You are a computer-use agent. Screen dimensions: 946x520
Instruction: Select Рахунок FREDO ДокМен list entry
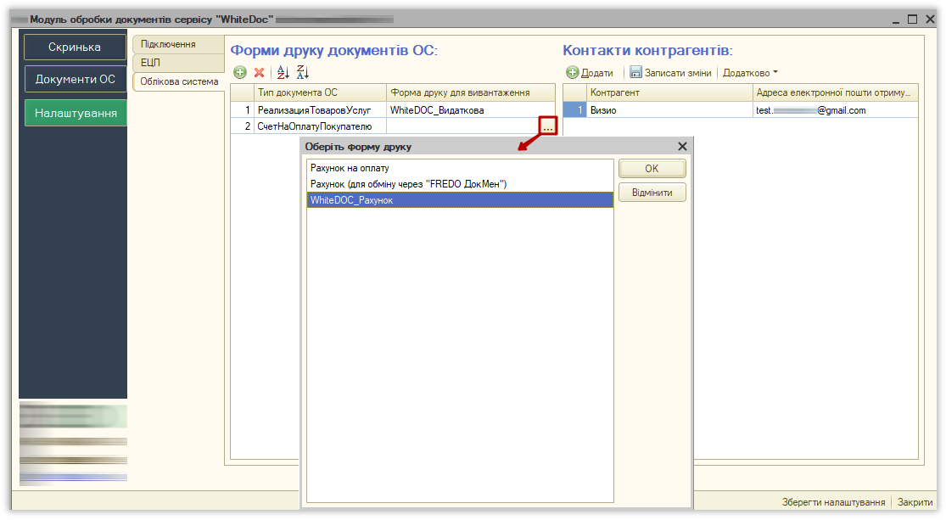click(460, 184)
